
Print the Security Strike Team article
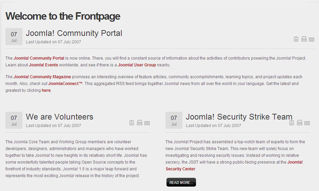[x=300, y=123]
